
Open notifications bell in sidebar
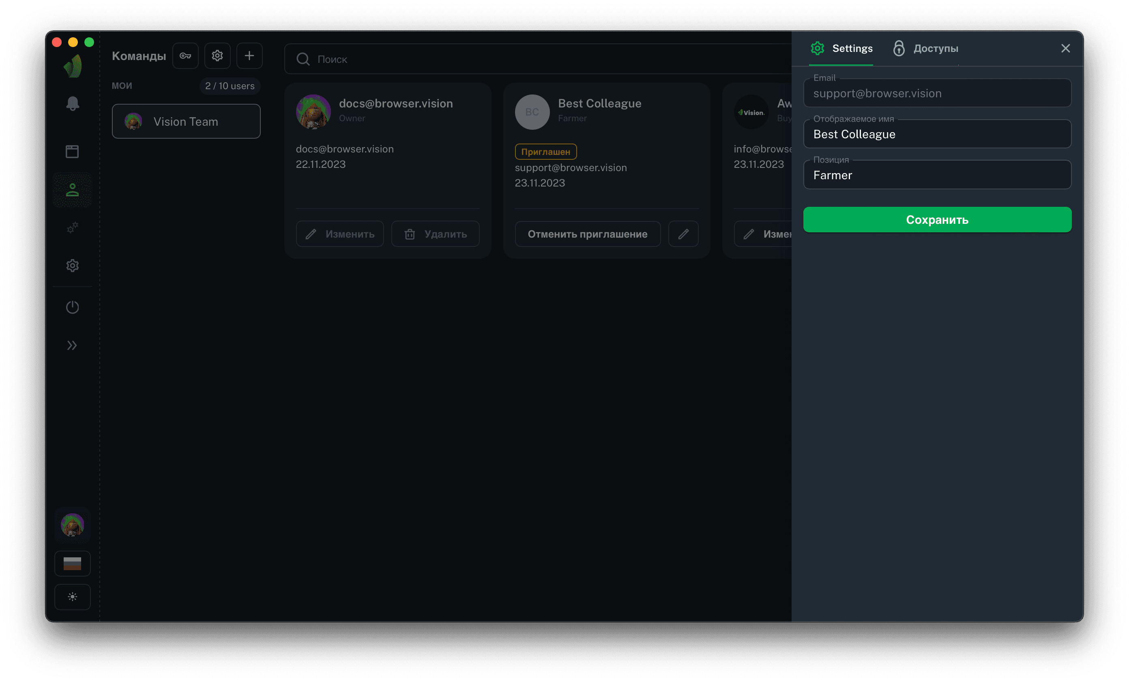coord(73,103)
